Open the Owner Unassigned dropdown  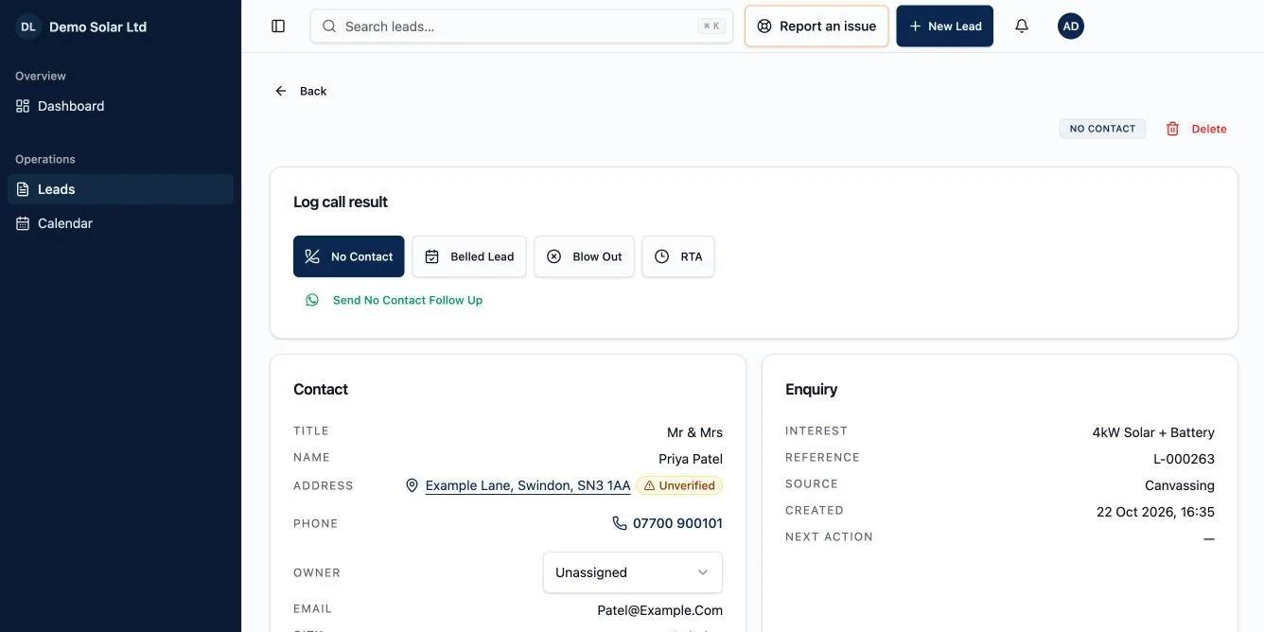pyautogui.click(x=633, y=572)
